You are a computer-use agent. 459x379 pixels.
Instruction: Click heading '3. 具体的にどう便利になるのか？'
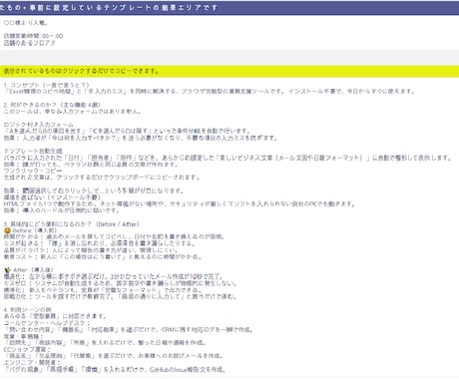72,224
